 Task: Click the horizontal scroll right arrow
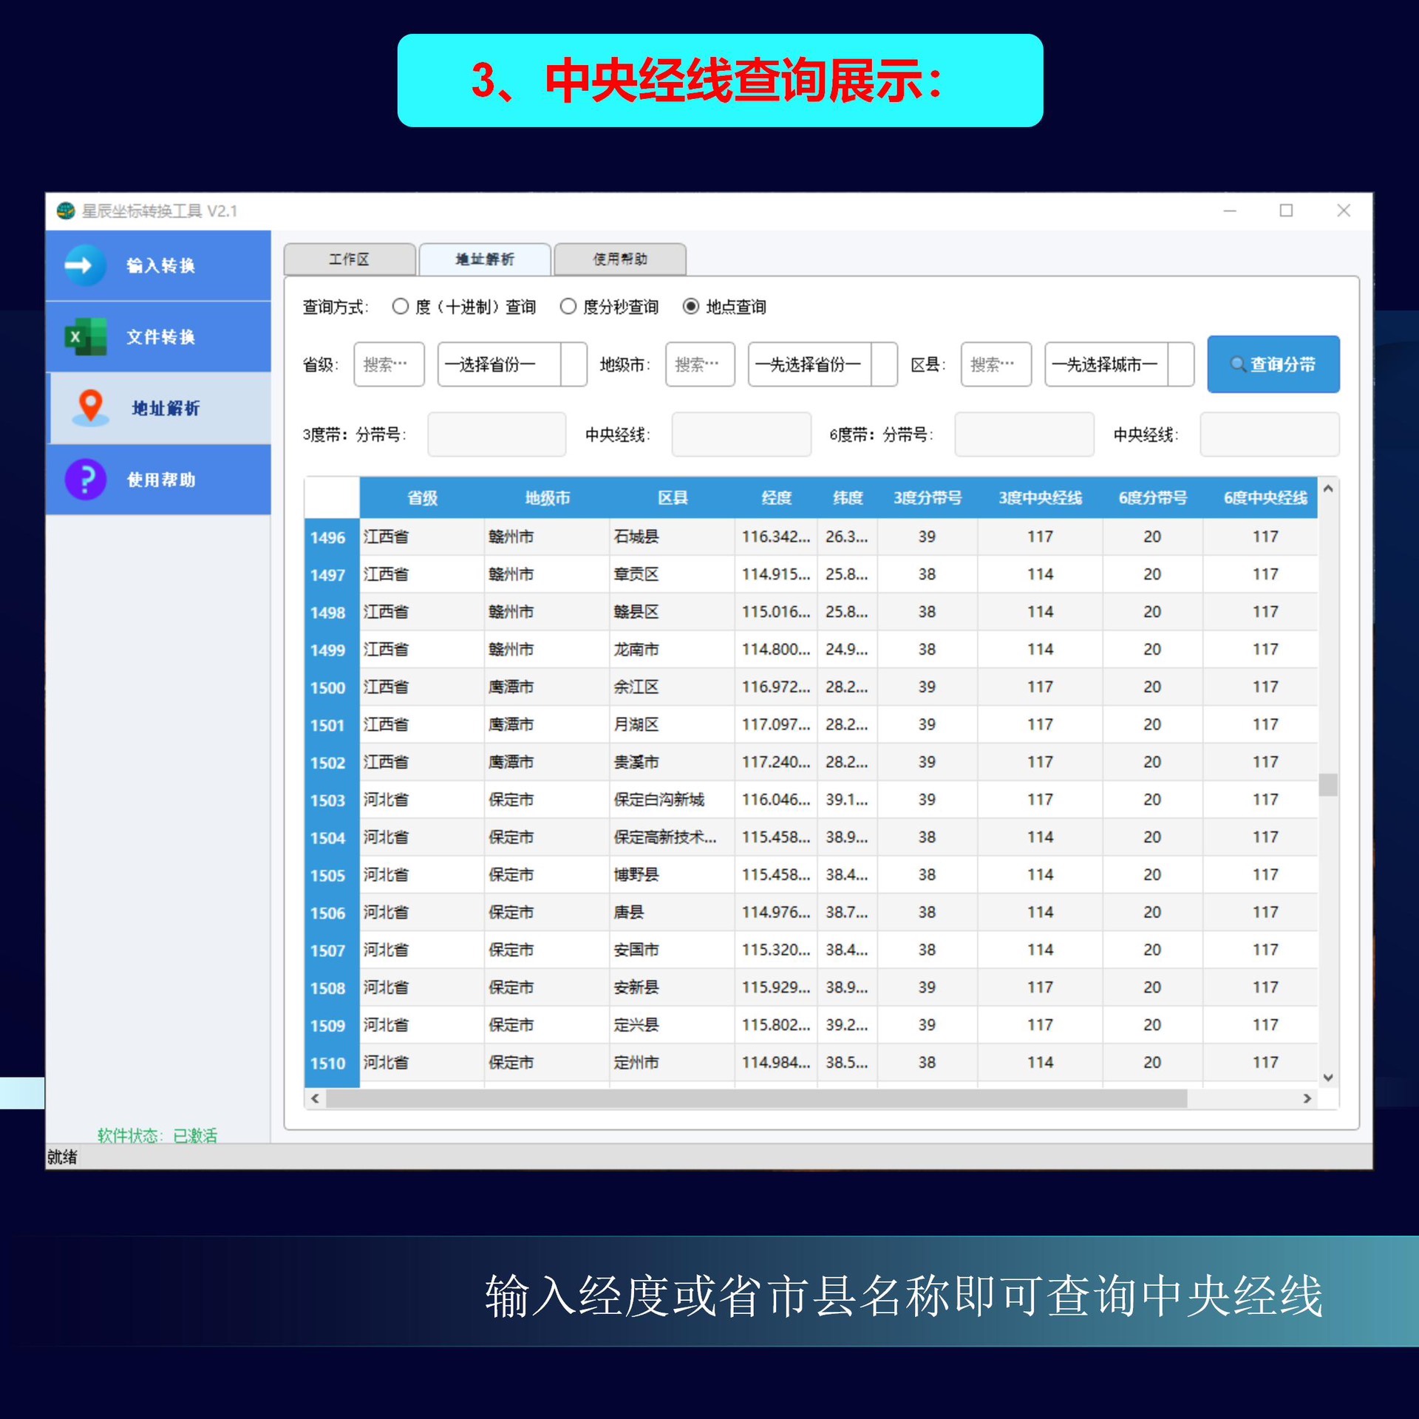click(x=1307, y=1099)
